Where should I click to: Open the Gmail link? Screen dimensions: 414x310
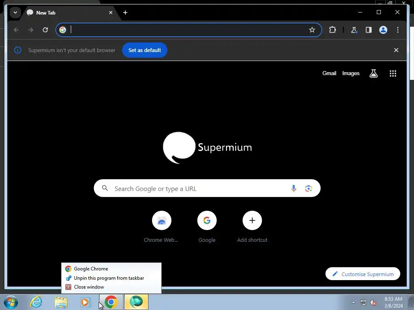(x=329, y=73)
